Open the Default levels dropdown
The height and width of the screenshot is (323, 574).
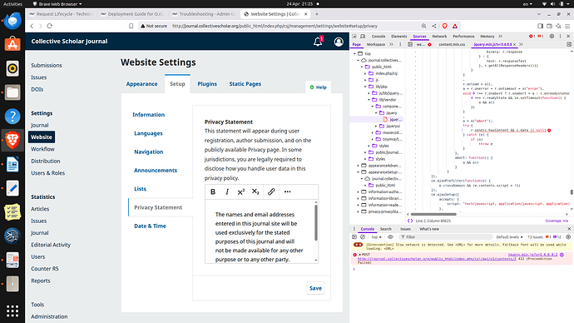[x=509, y=237]
